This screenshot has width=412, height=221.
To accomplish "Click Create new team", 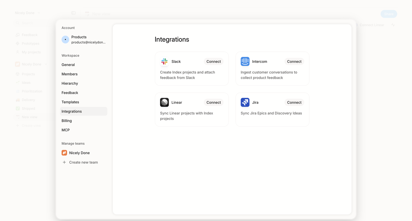I will (x=83, y=162).
